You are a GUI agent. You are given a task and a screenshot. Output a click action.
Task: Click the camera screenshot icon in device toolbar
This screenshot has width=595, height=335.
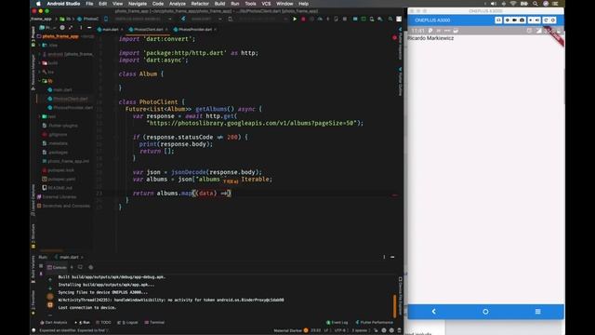click(522, 20)
